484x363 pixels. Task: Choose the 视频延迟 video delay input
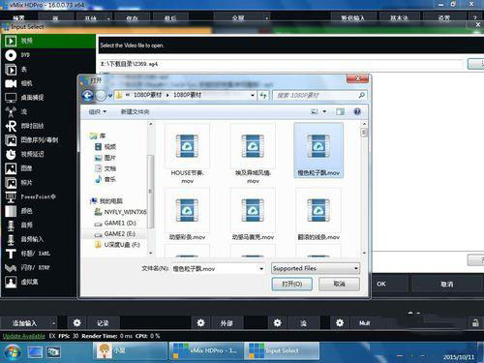pos(40,154)
